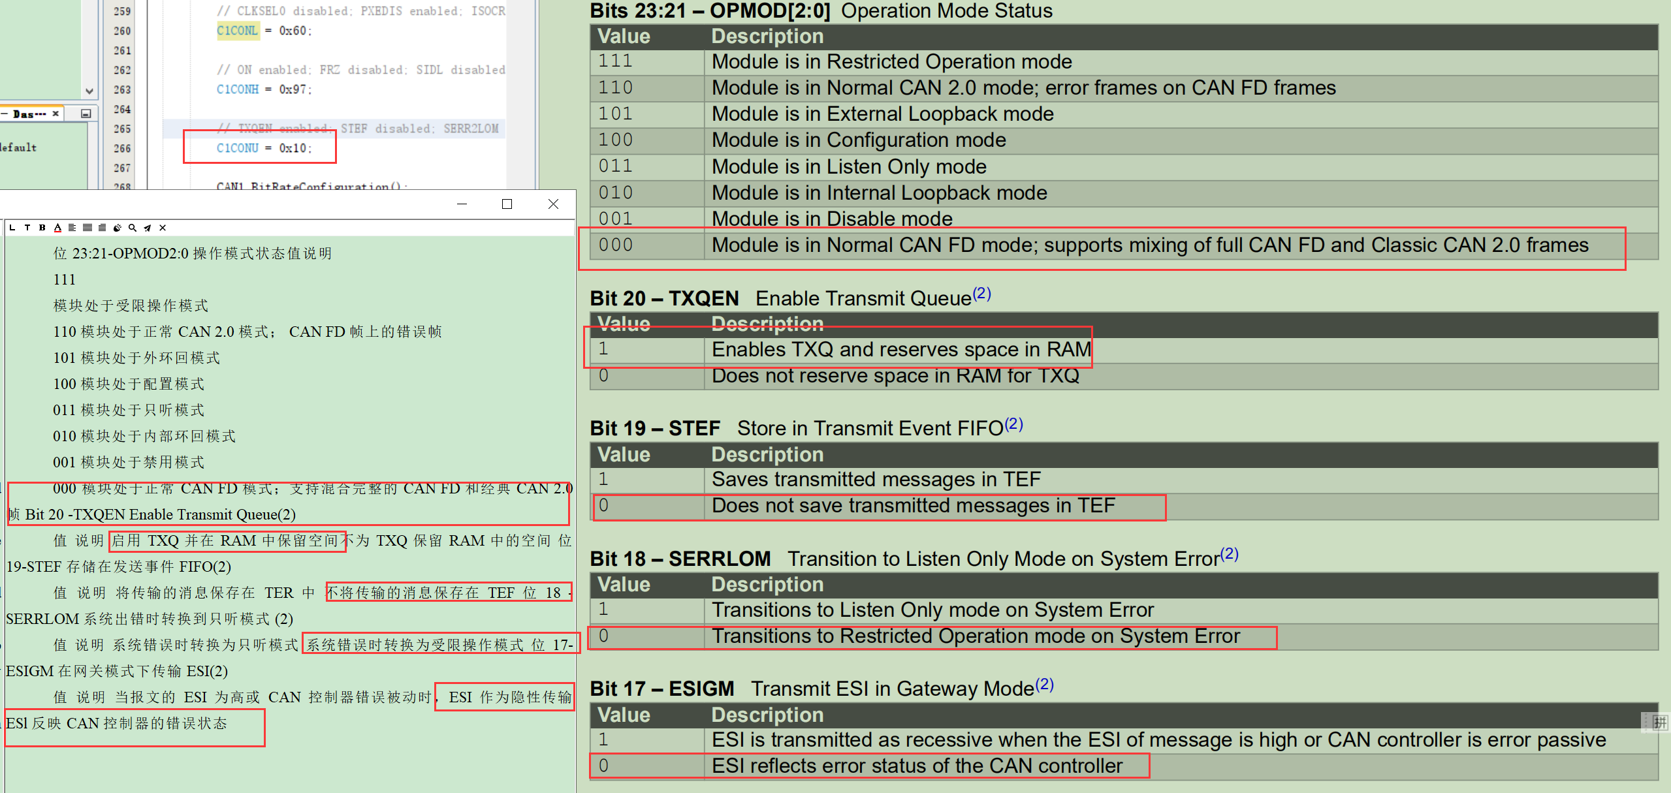Screen dimensions: 1671x793
Task: Justify text using full-lines alignment icon
Action: [87, 228]
